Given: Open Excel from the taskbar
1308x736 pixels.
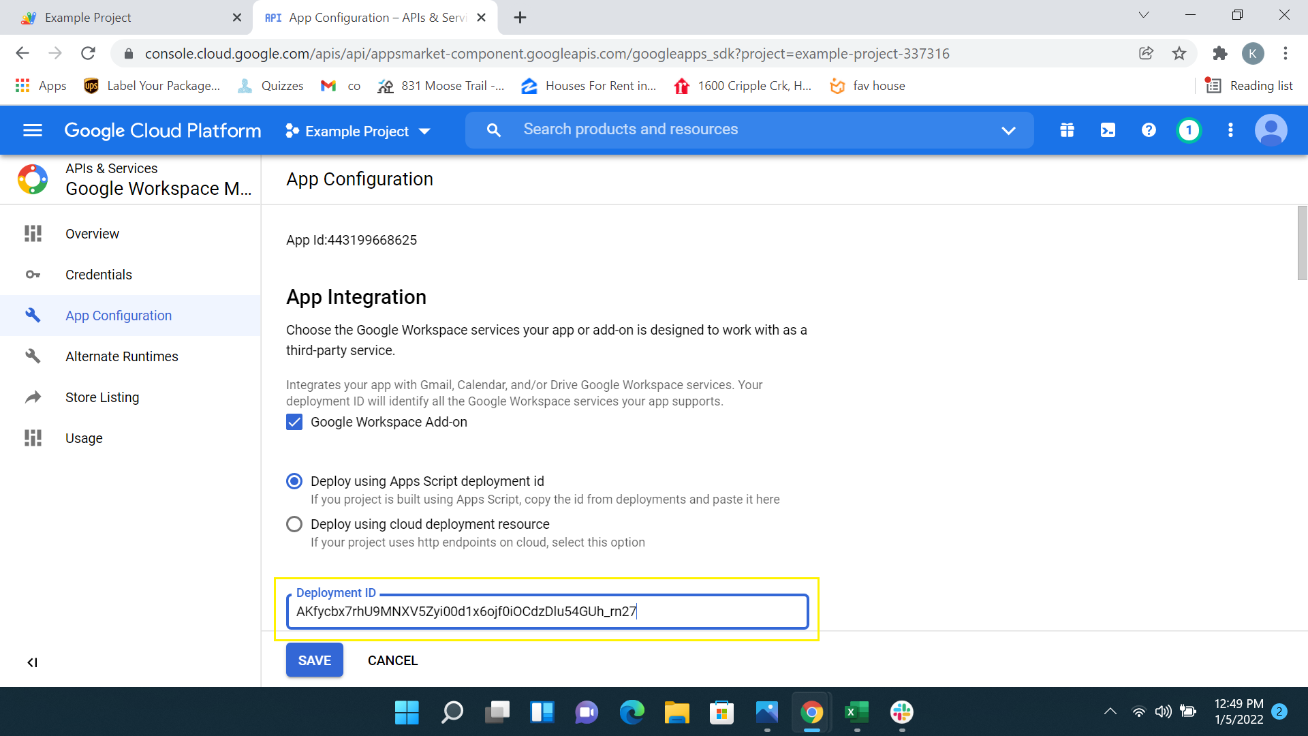Looking at the screenshot, I should [x=856, y=712].
